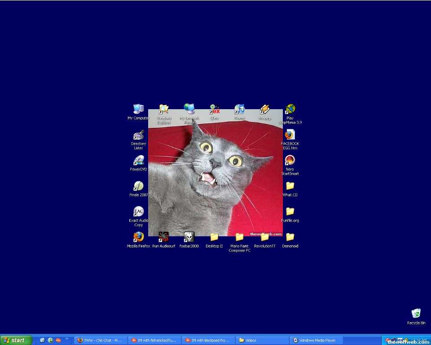Viewport: 431px width, 345px height.
Task: Launch Finale 2007 shortcut
Action: pyautogui.click(x=138, y=186)
